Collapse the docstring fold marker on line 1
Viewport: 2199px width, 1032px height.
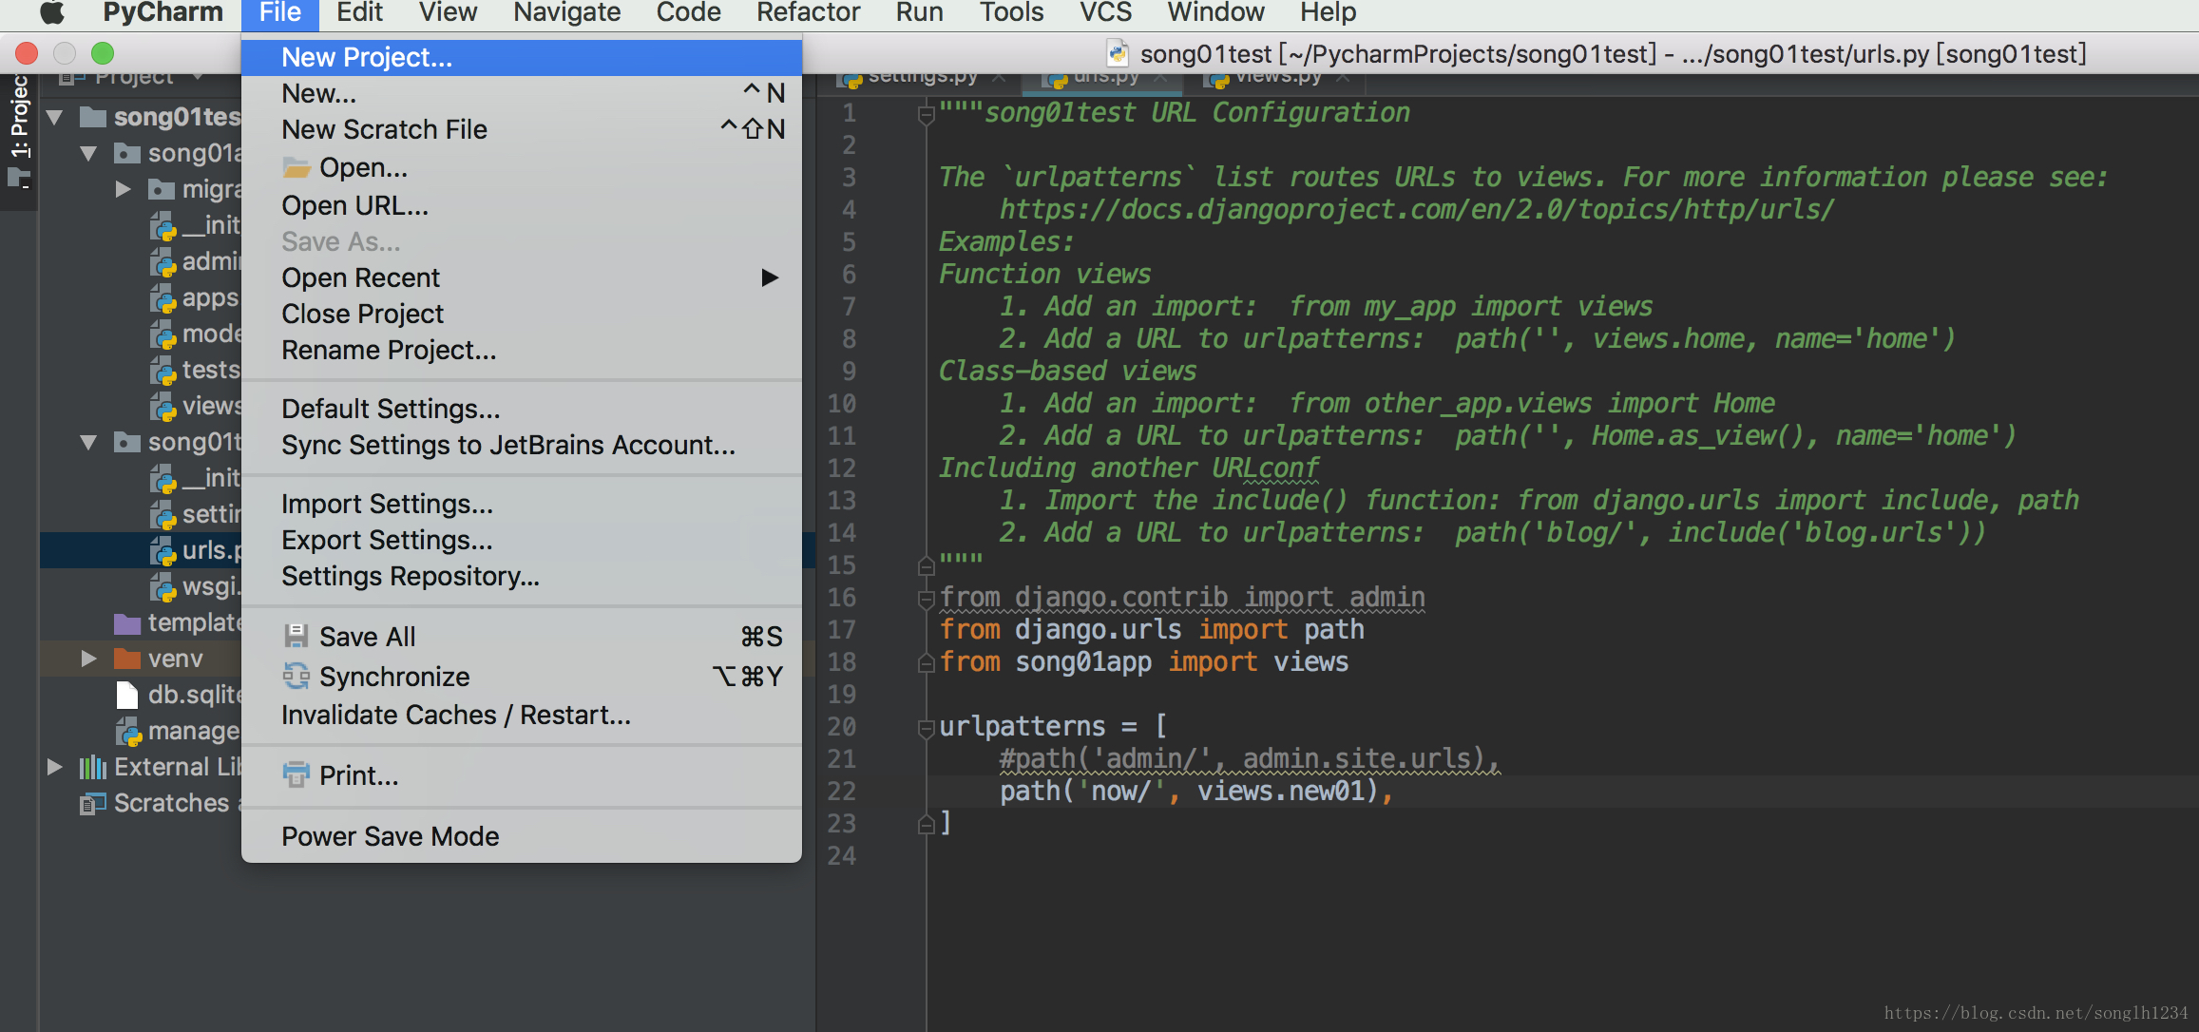926,115
